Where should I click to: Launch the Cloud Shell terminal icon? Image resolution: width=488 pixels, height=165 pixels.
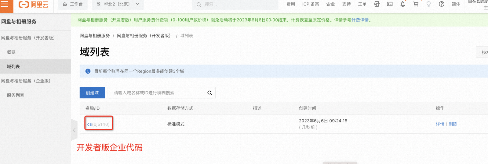[390, 4]
